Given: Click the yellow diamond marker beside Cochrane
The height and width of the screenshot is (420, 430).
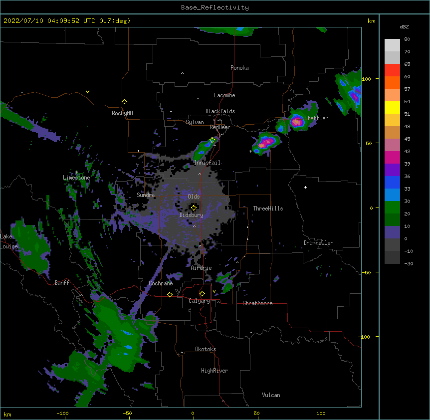Looking at the screenshot, I should coord(170,294).
